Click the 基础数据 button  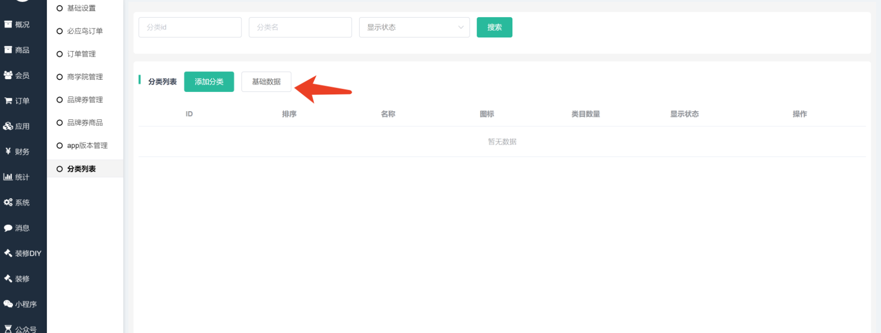266,82
